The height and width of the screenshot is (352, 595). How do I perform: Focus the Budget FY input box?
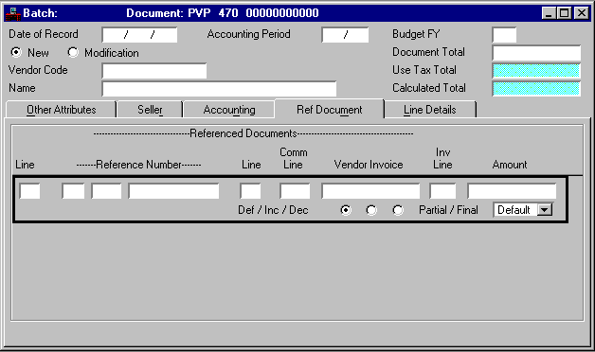(x=504, y=35)
